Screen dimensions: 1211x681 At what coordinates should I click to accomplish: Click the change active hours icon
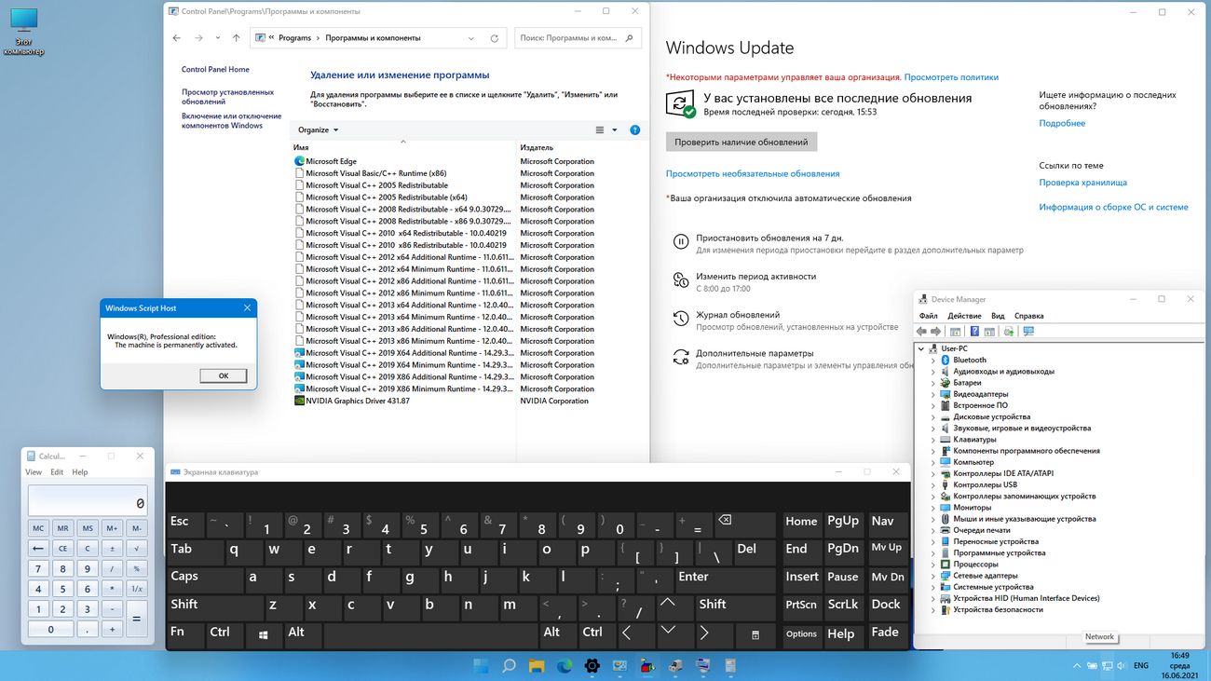point(681,279)
